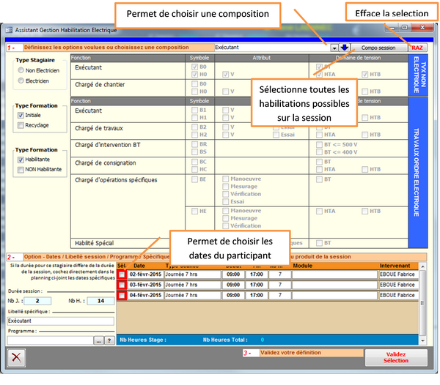The width and height of the screenshot is (440, 385).
Task: Tick selection box for 04-févr-2015
Action: coord(122,295)
